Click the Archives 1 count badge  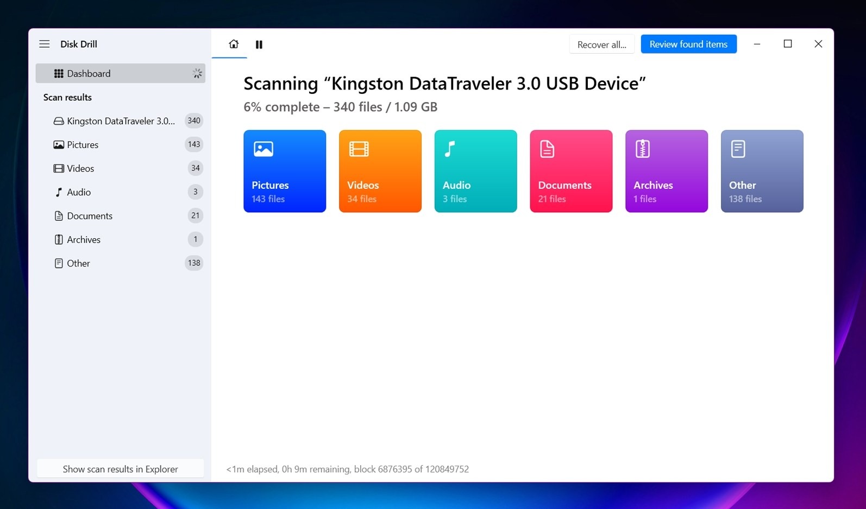coord(196,239)
